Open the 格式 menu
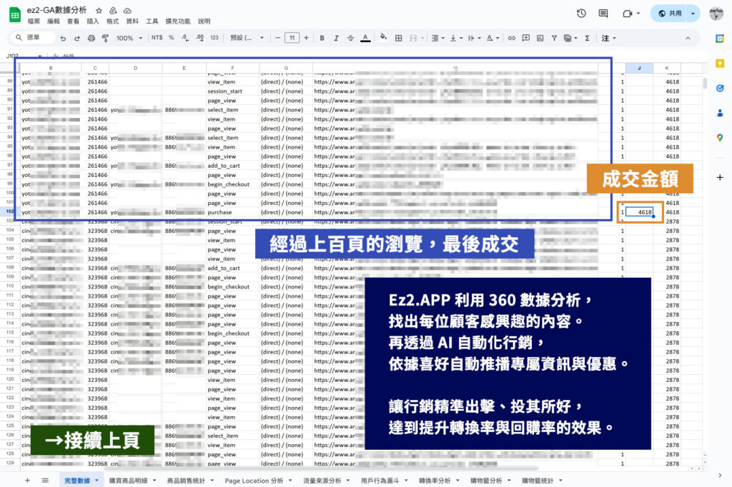The width and height of the screenshot is (732, 487). [x=112, y=21]
